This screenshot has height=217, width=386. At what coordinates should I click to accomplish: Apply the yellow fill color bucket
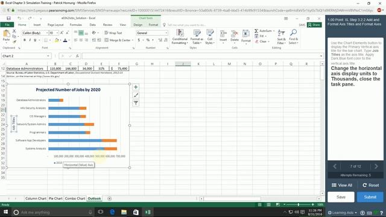[57, 40]
